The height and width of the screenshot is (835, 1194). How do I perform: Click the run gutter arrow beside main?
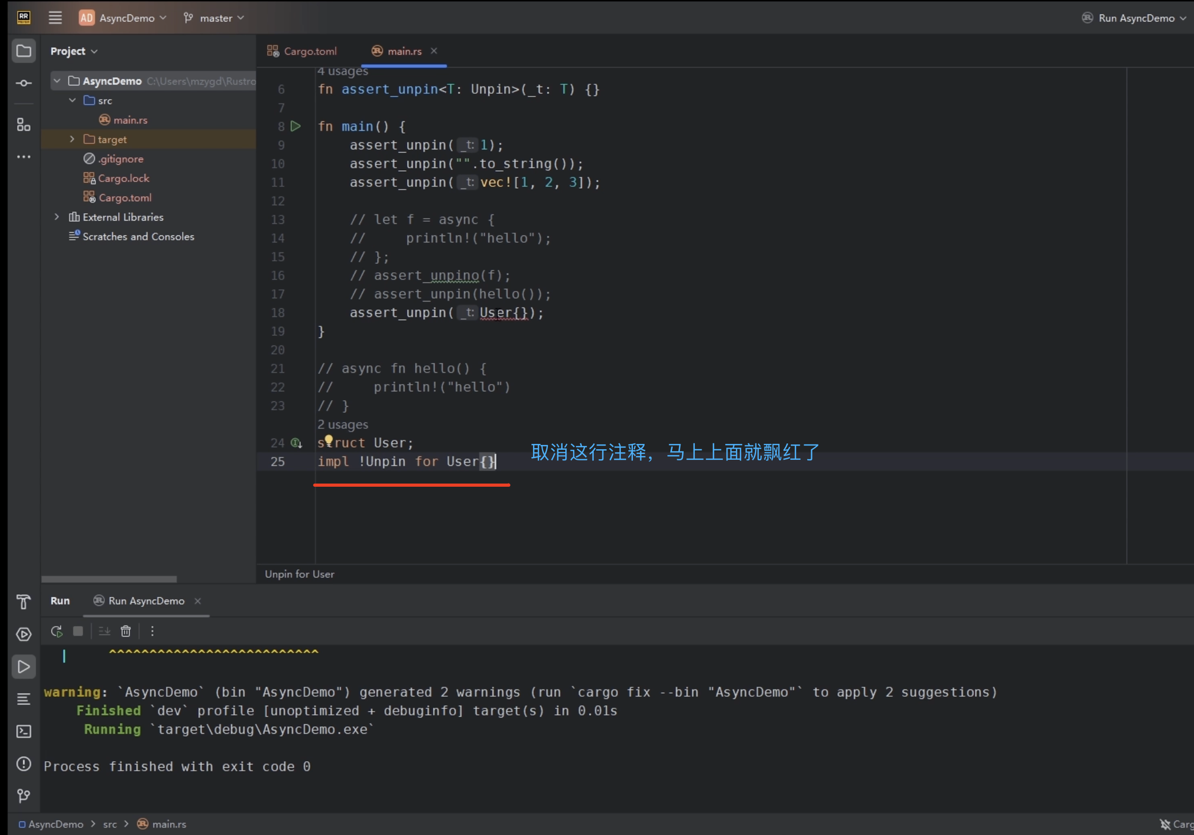(296, 126)
